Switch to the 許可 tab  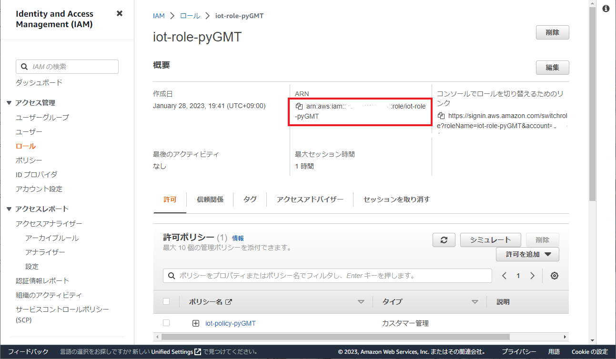[170, 199]
